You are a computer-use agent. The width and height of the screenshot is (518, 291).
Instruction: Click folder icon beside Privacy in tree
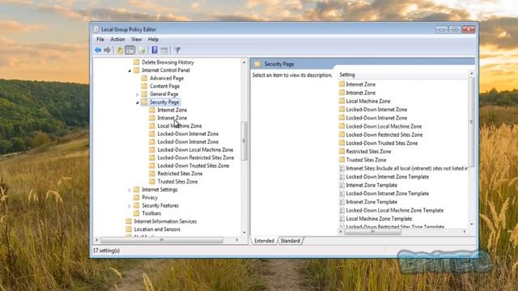137,197
